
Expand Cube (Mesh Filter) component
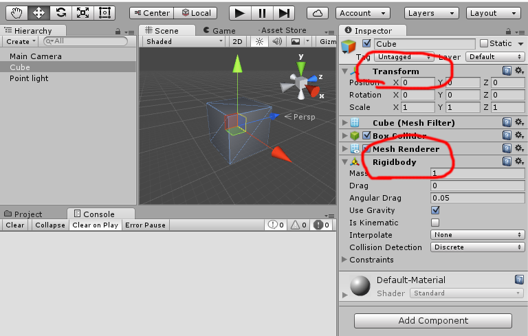click(x=344, y=122)
